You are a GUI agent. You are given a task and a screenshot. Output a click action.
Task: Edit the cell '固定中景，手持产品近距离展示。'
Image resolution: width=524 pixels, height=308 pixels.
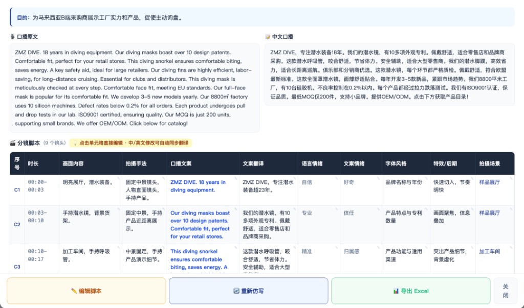[144, 225]
